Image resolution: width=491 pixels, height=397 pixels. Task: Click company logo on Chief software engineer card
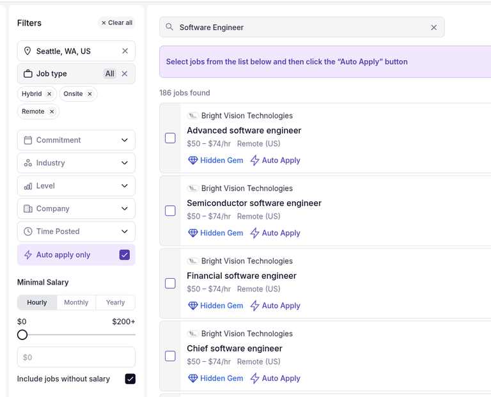(193, 334)
